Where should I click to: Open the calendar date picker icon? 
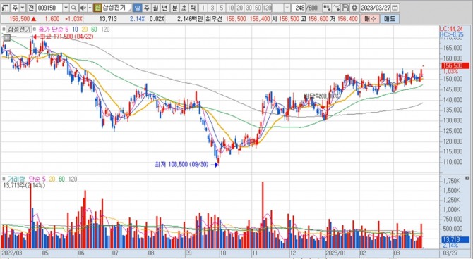coord(395,8)
